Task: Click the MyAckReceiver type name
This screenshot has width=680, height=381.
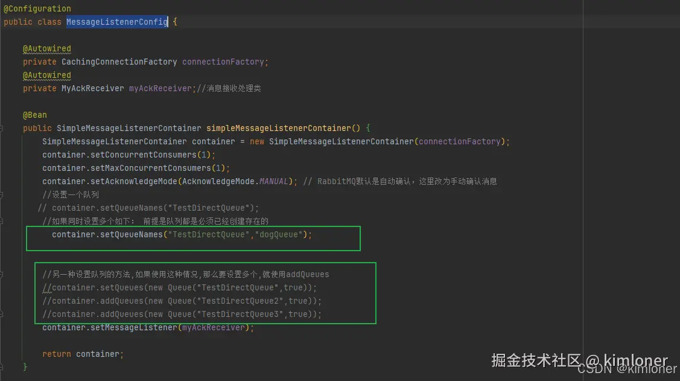Action: 93,89
